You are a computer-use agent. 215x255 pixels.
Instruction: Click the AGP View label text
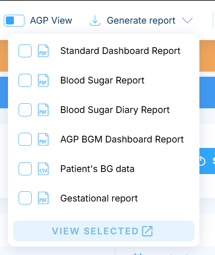[51, 21]
